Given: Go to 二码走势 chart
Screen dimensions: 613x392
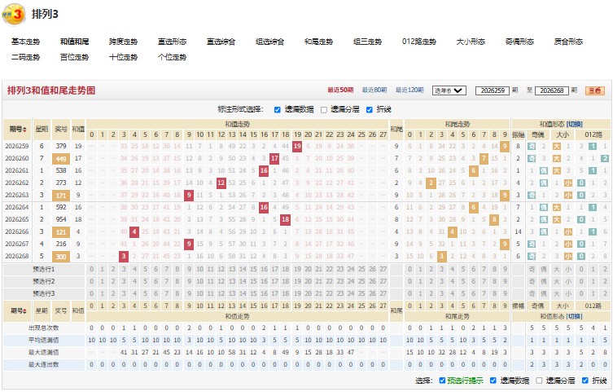Looking at the screenshot, I should point(25,57).
